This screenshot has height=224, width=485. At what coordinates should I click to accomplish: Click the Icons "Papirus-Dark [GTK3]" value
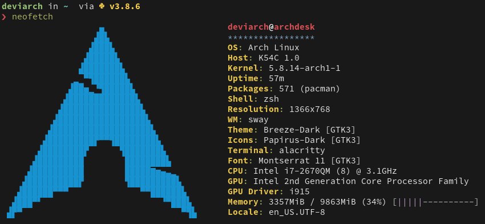coord(312,140)
